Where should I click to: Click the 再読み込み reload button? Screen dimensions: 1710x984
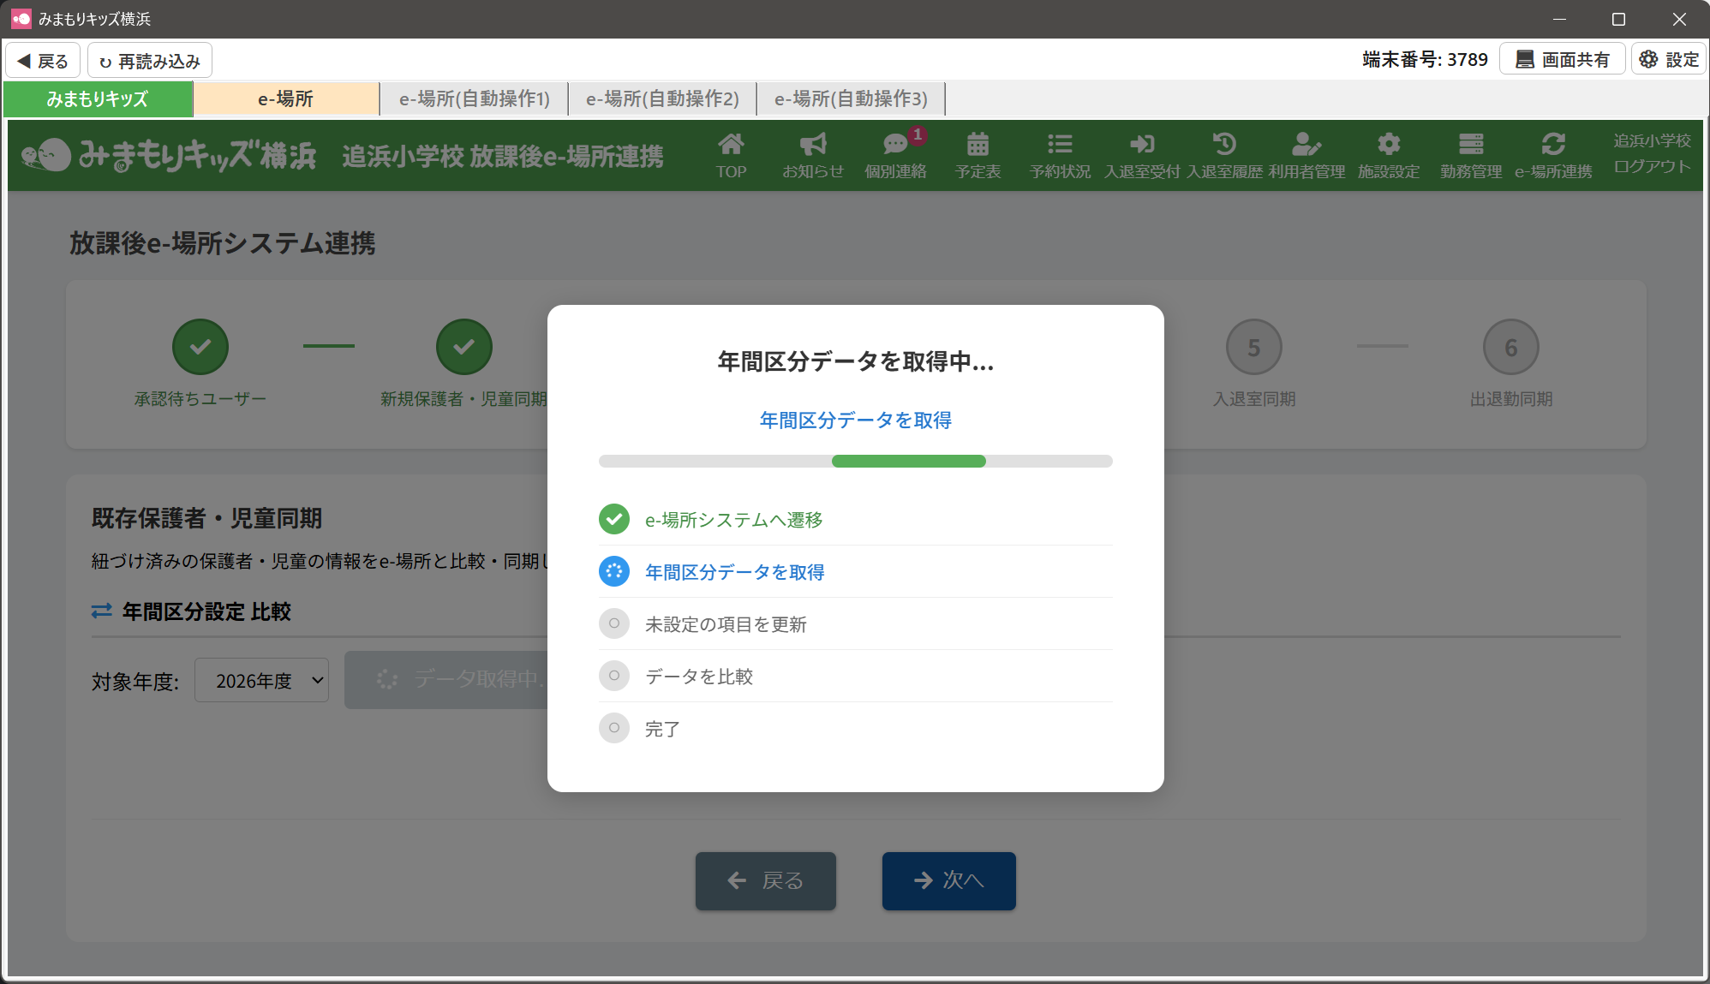coord(150,61)
